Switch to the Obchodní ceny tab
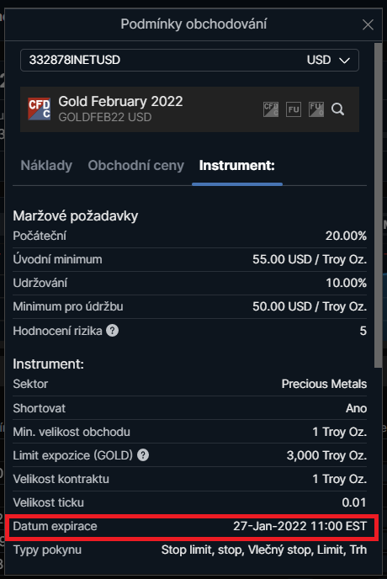387x579 pixels. point(136,166)
